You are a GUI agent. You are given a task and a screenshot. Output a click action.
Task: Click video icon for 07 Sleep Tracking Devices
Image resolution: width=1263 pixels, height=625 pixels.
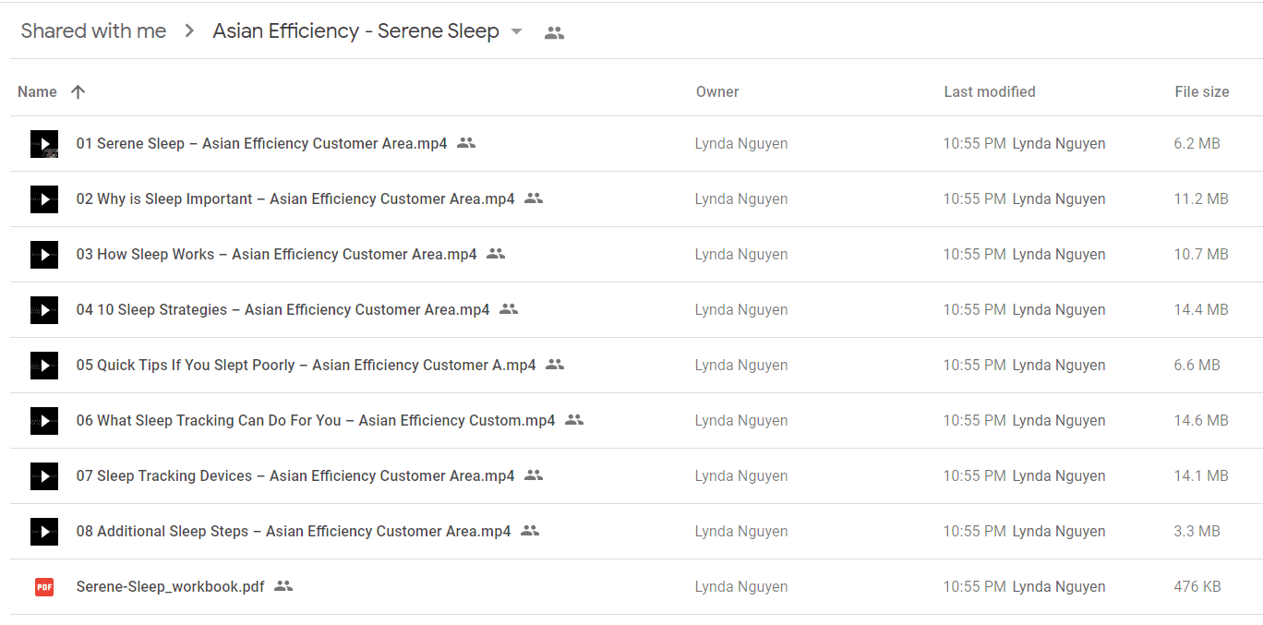point(44,476)
